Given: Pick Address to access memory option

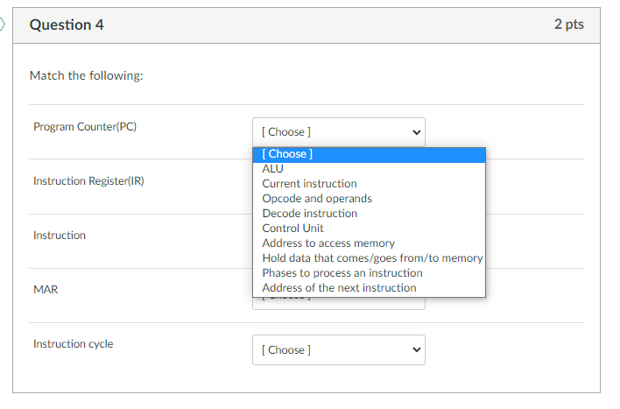Looking at the screenshot, I should pyautogui.click(x=369, y=243).
